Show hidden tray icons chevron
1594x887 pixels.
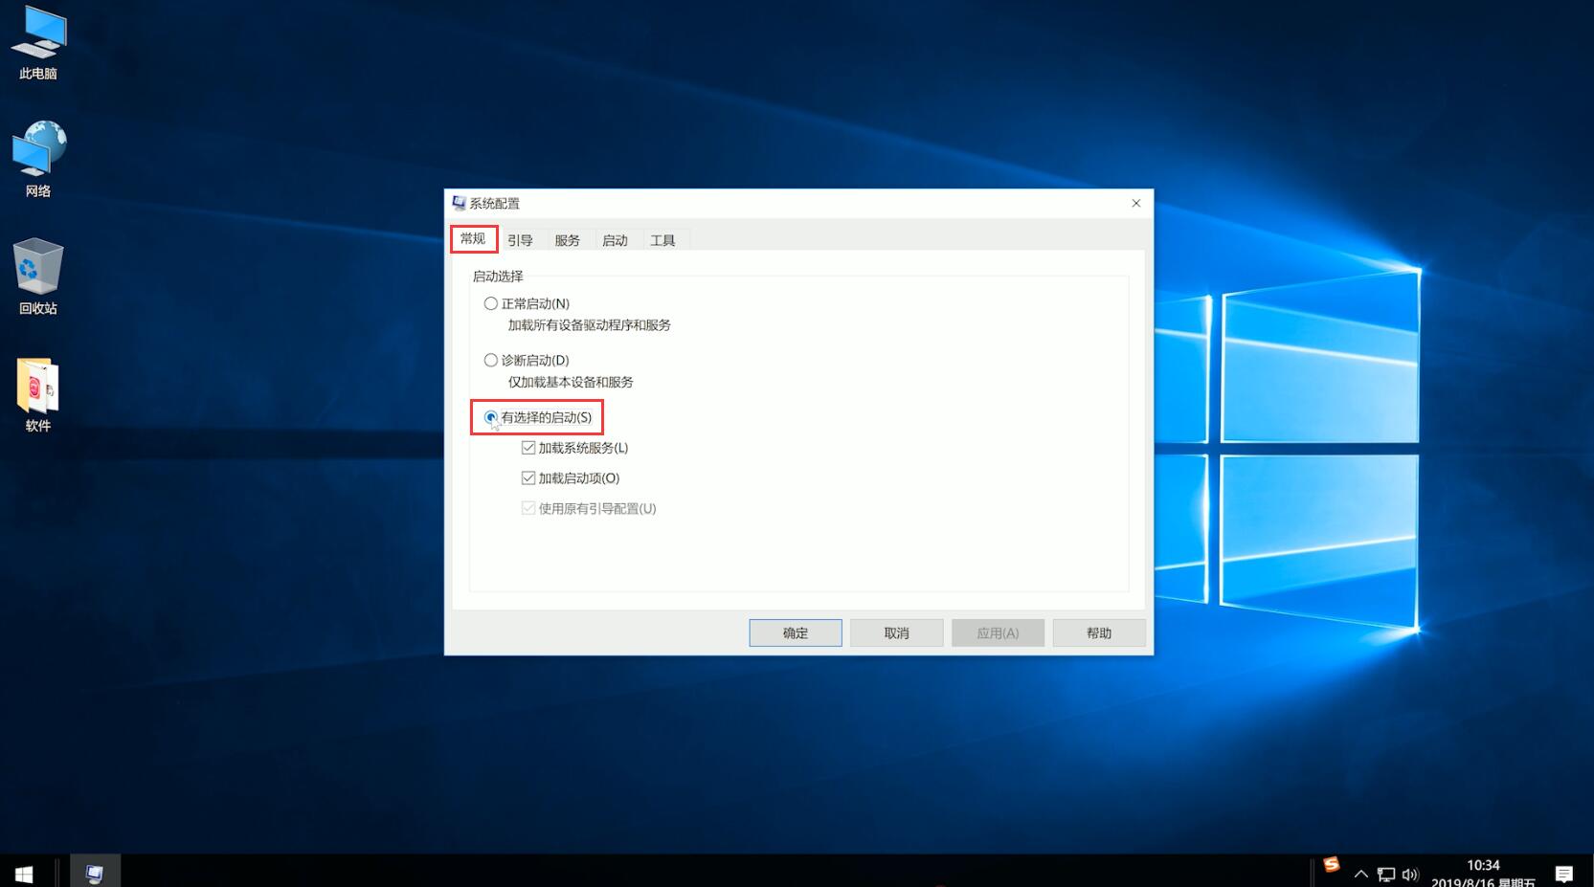pos(1360,874)
